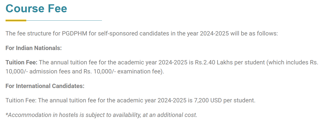Click "will be as follows:" in the intro sentence

point(254,33)
